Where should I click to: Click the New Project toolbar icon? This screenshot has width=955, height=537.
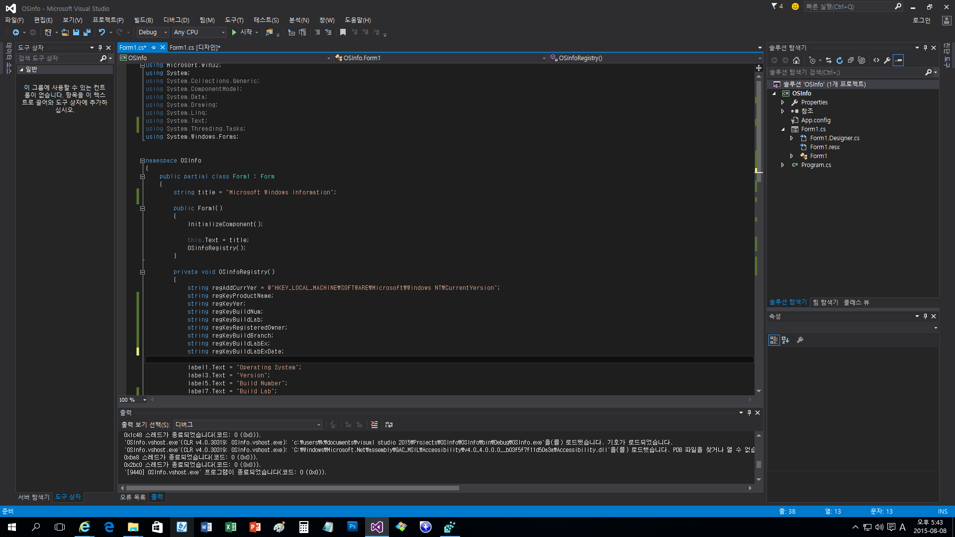click(48, 32)
